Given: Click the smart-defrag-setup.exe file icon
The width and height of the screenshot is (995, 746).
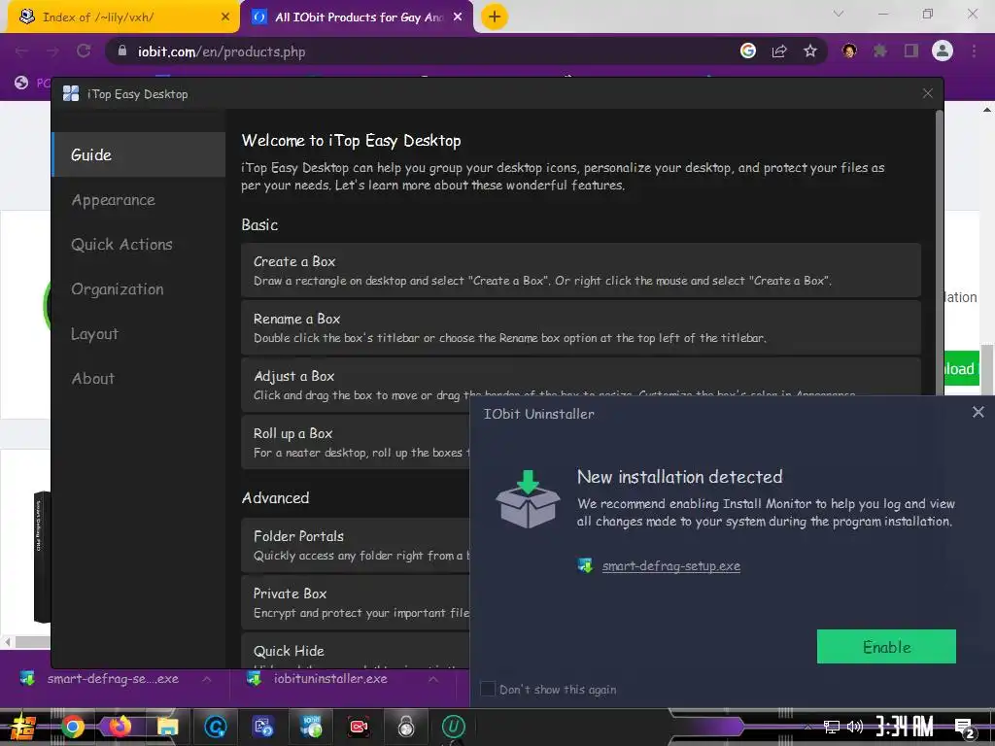Looking at the screenshot, I should pos(585,565).
